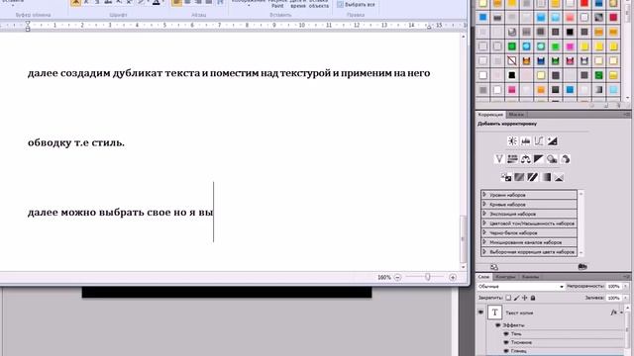Add a Curves adjustment

click(539, 141)
